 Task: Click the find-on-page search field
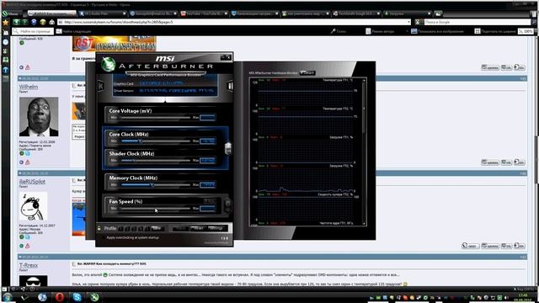coord(33,31)
